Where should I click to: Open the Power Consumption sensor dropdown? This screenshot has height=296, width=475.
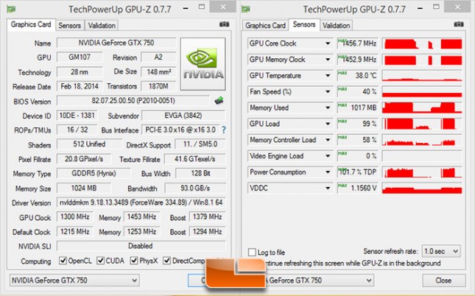point(328,172)
